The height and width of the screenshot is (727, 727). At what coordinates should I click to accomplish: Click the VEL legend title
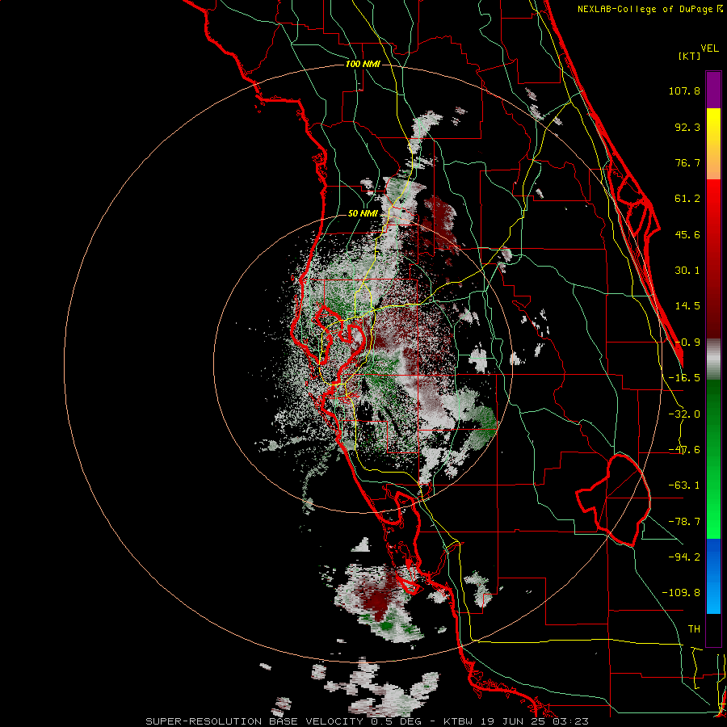(709, 48)
